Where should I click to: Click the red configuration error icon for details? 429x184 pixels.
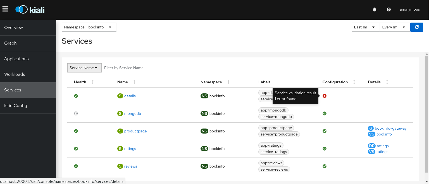click(x=324, y=96)
